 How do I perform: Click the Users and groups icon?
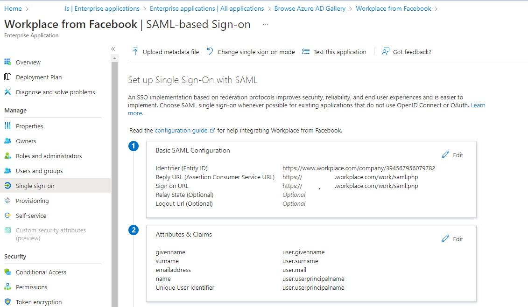point(7,171)
